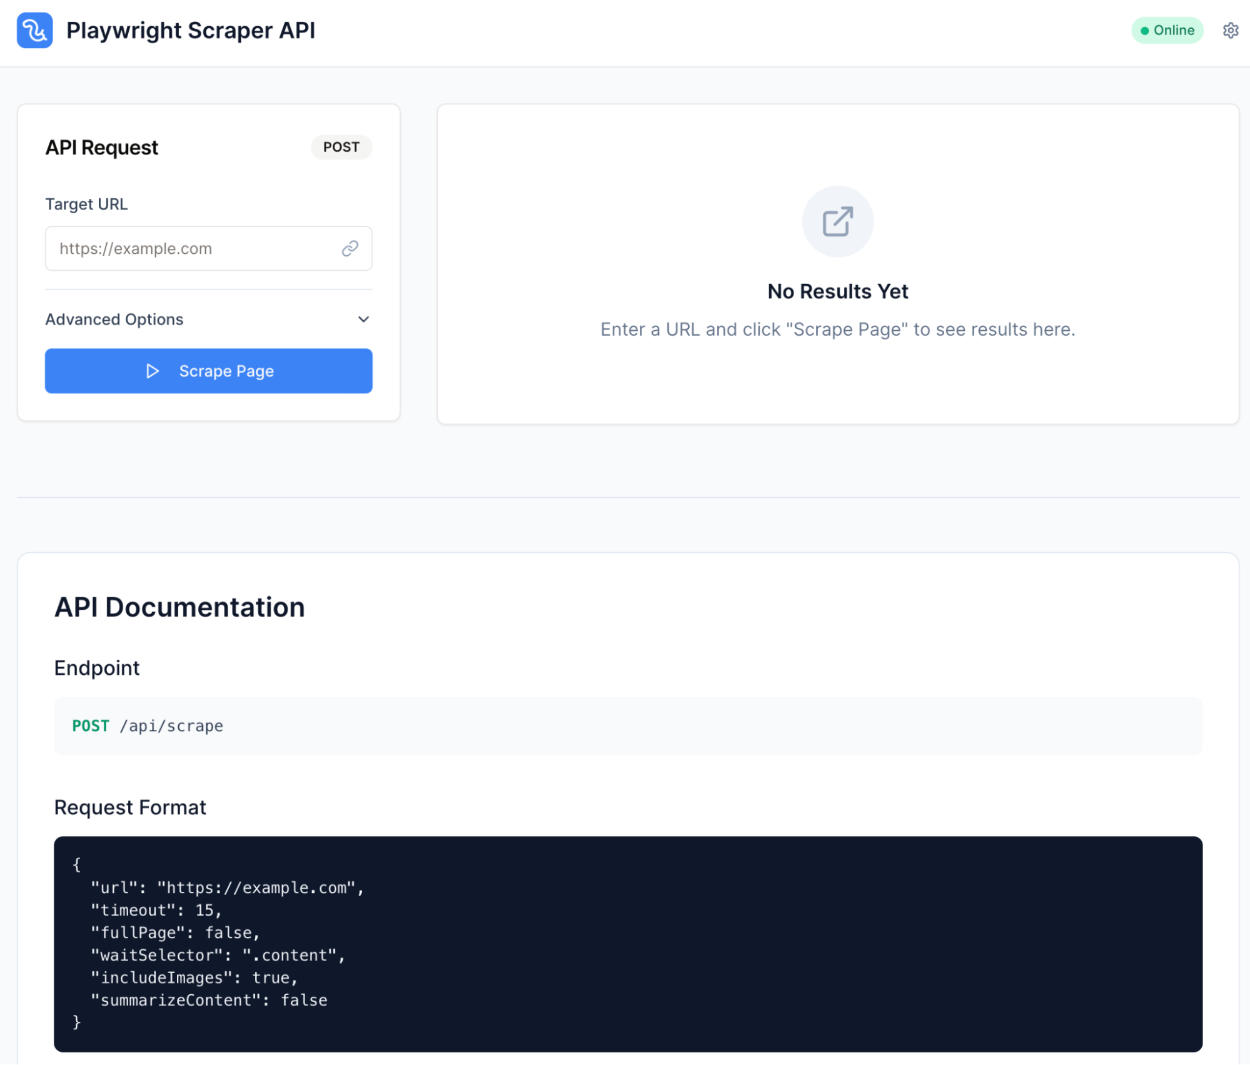The height and width of the screenshot is (1065, 1250).
Task: Click the "summarizeContent": false code line
Action: tap(209, 1000)
